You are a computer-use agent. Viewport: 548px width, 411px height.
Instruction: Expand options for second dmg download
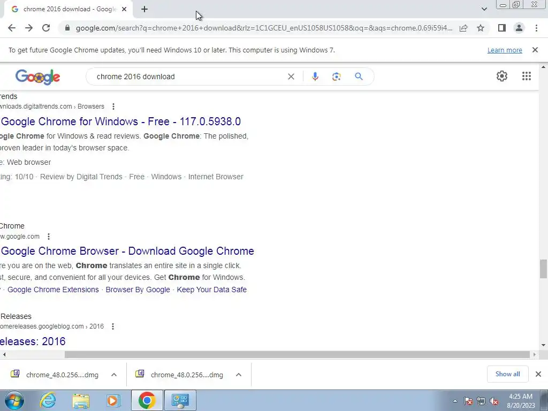point(239,375)
